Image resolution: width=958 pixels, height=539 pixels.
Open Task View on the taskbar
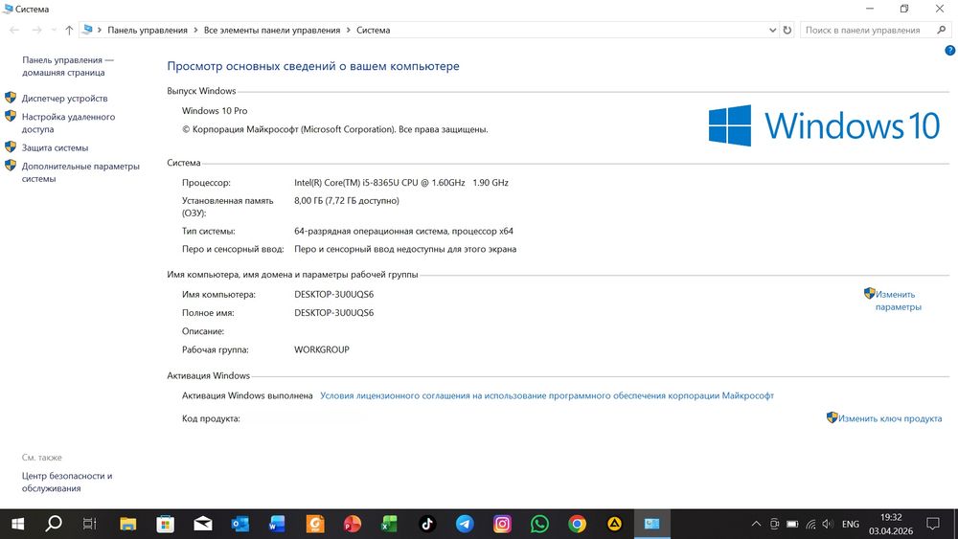90,524
